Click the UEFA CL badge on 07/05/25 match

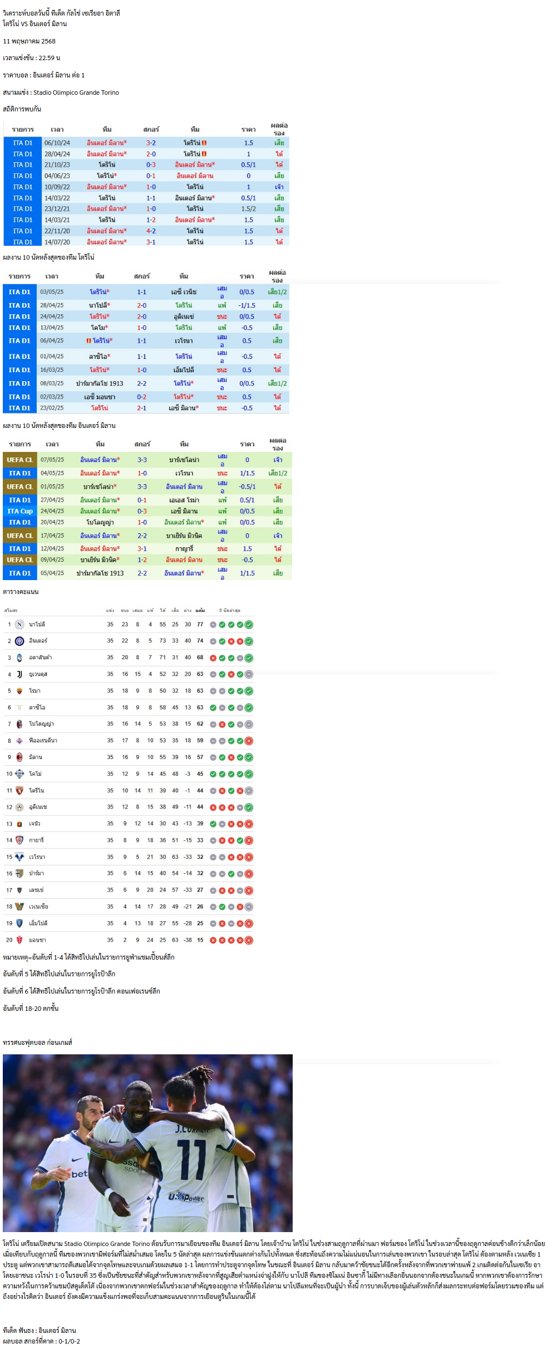[x=20, y=460]
